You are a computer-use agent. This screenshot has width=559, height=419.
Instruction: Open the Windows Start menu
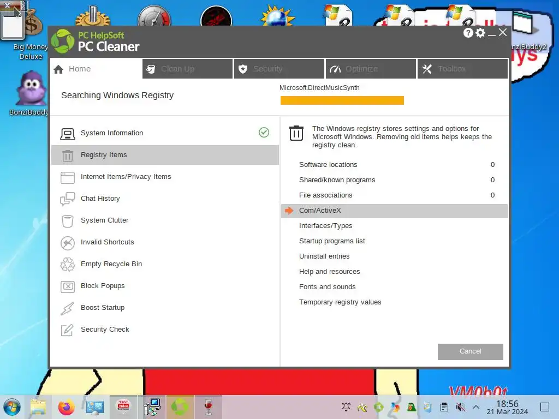[12, 407]
